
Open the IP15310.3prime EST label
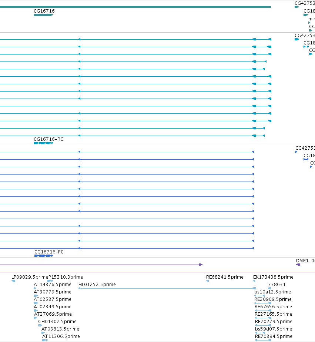(x=65, y=277)
